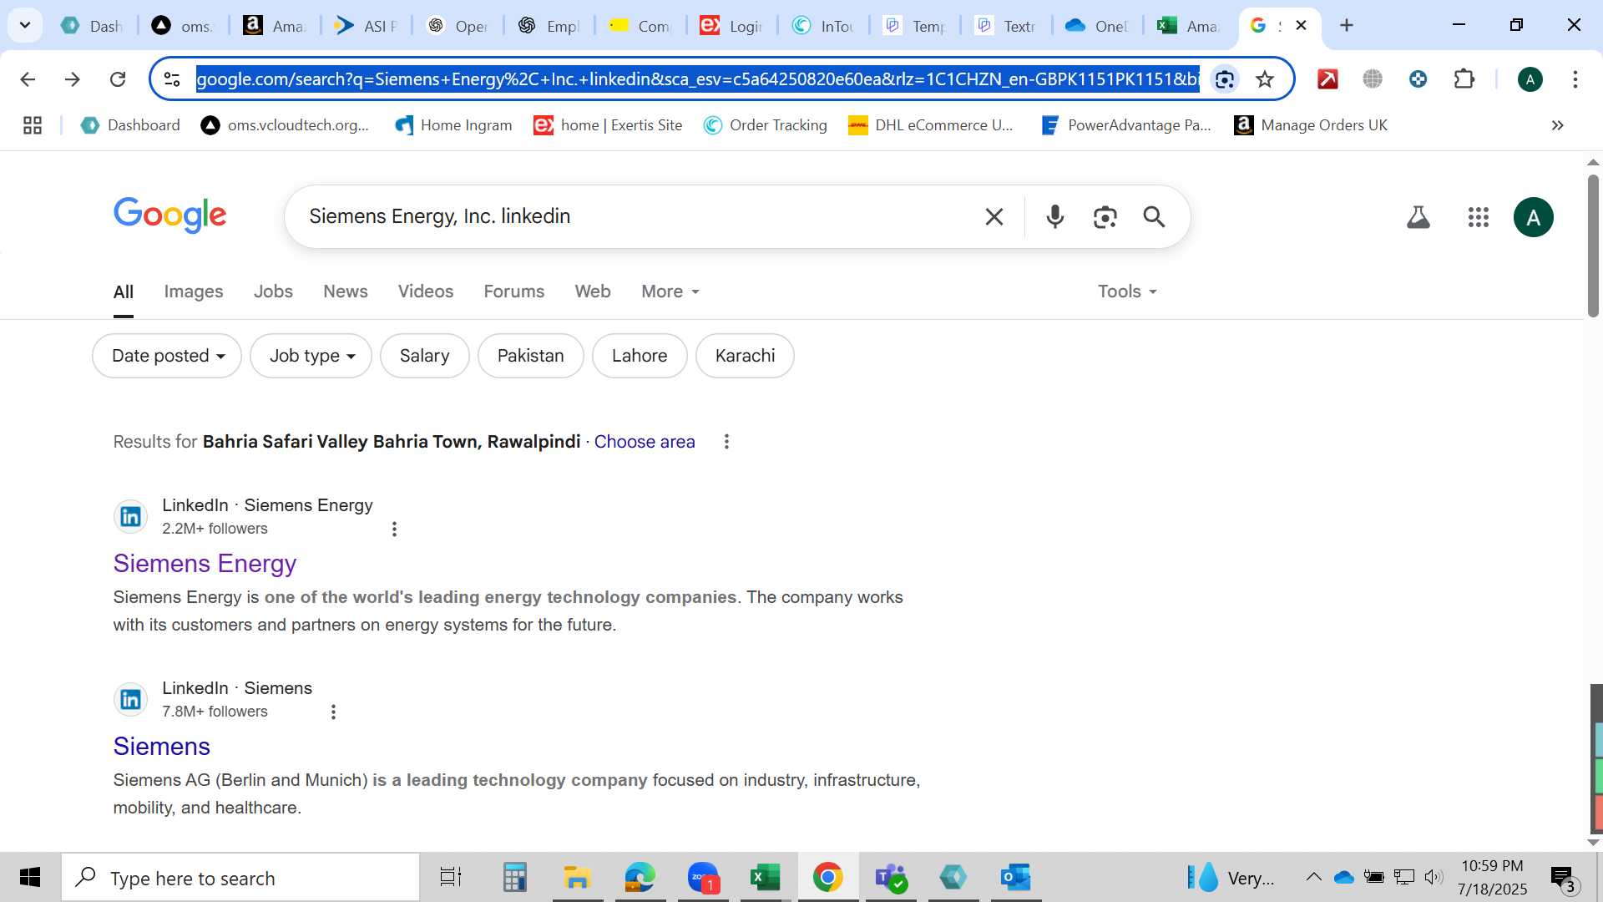1603x902 pixels.
Task: Switch to Forums results tab
Action: pyautogui.click(x=514, y=291)
